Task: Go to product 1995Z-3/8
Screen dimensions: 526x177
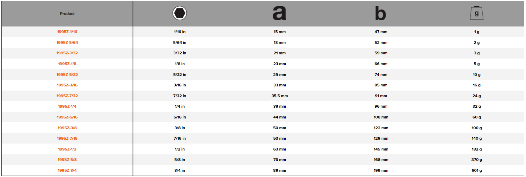Action: coord(67,128)
